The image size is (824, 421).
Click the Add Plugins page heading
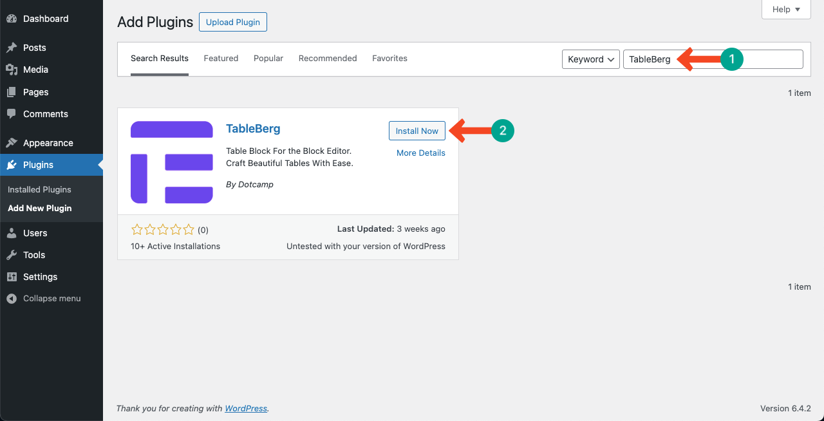pyautogui.click(x=155, y=22)
